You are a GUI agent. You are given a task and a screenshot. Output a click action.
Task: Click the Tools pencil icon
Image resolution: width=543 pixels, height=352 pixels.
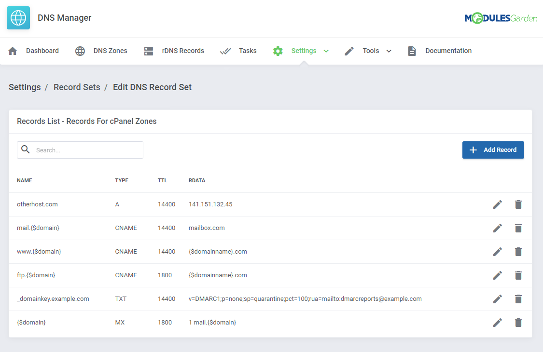point(349,51)
